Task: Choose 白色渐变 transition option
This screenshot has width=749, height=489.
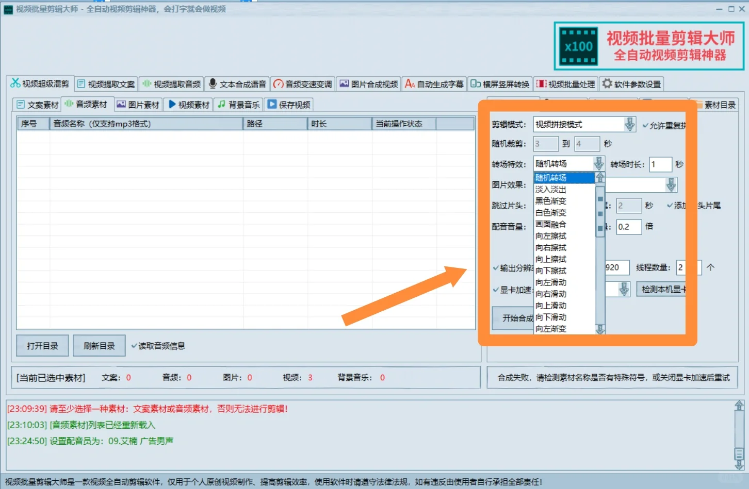Action: [x=564, y=213]
